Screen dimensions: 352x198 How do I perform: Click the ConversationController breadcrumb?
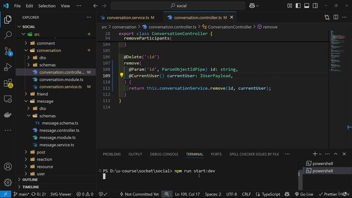[229, 27]
